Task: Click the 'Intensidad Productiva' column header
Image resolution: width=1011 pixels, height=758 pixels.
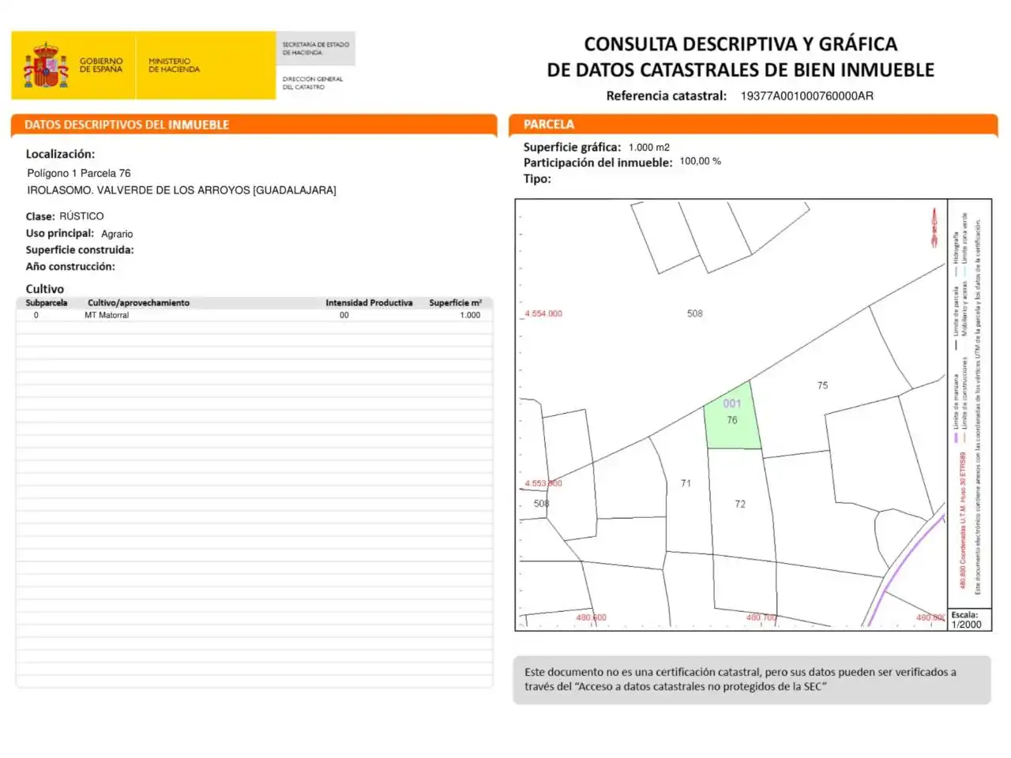Action: 369,302
